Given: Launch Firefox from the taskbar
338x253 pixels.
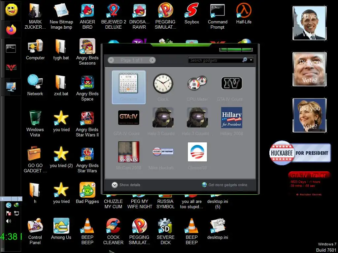Looking at the screenshot, I should [x=11, y=30].
